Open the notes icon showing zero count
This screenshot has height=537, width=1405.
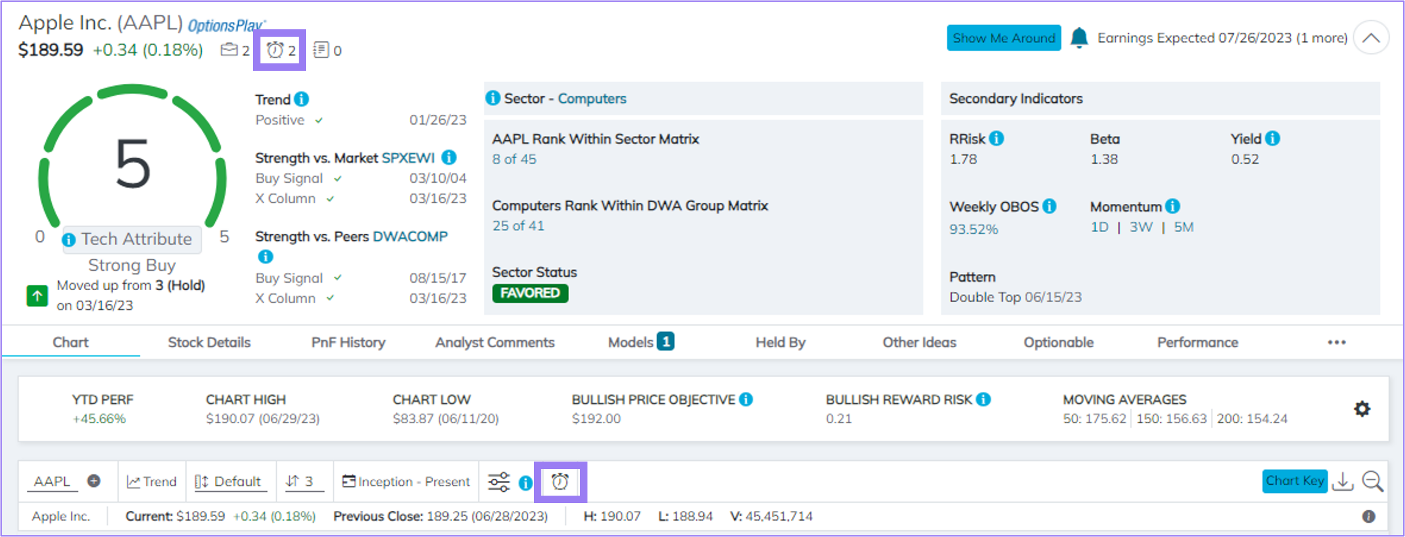322,50
